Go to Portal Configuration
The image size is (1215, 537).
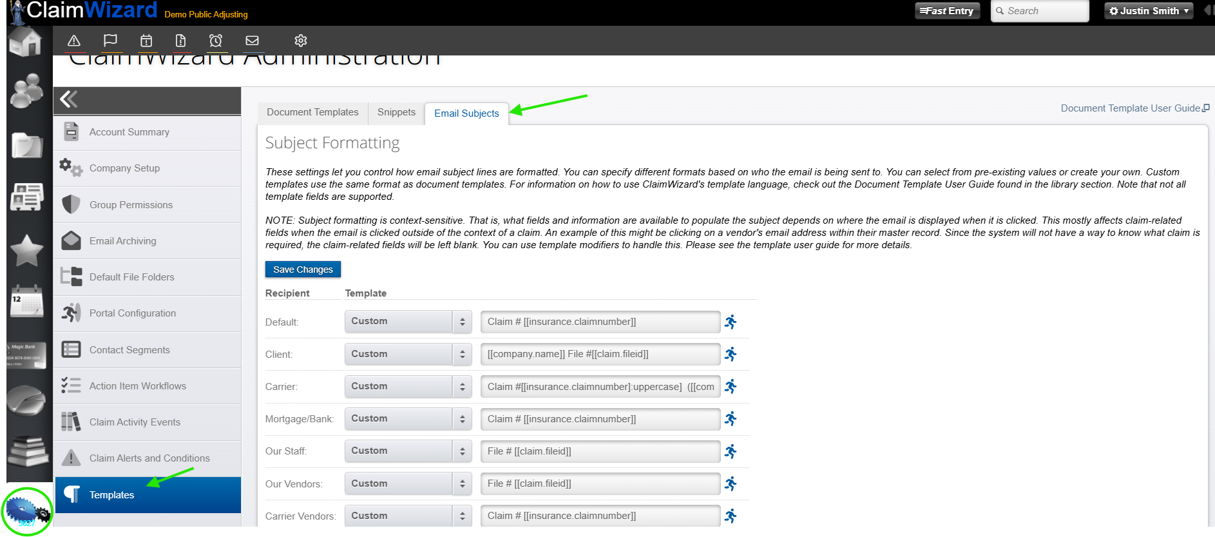pos(148,313)
